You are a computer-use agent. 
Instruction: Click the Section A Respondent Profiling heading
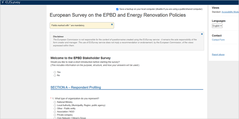76,87
